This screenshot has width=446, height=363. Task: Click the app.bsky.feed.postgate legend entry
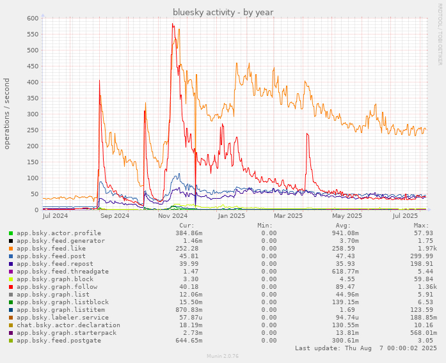point(58,341)
